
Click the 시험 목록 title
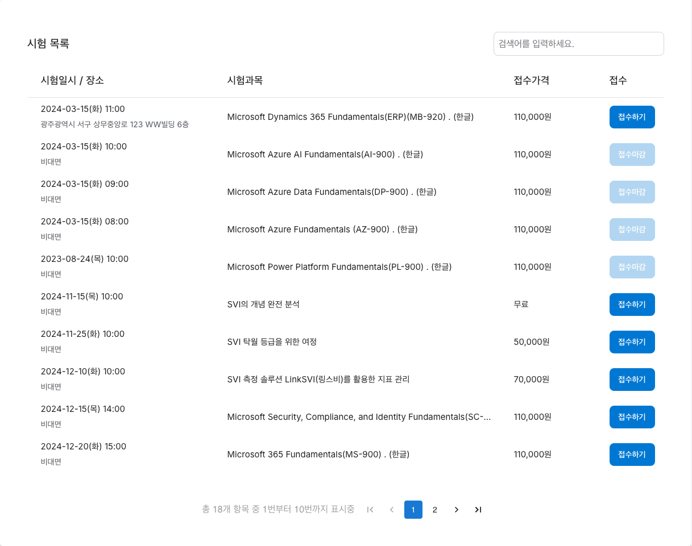pyautogui.click(x=48, y=43)
